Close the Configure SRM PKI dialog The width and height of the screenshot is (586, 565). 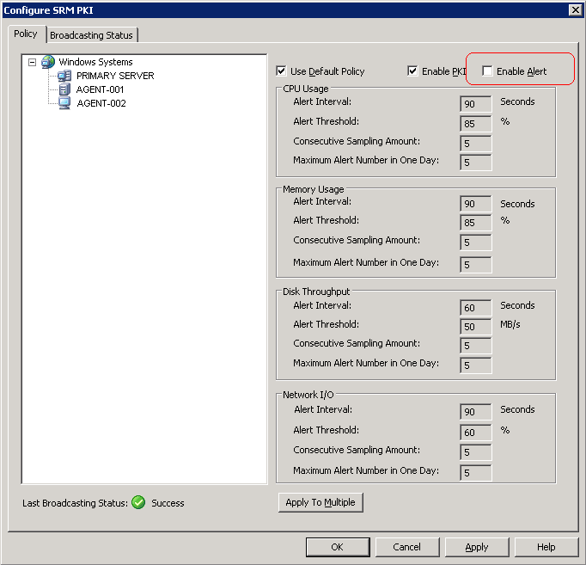pyautogui.click(x=575, y=10)
